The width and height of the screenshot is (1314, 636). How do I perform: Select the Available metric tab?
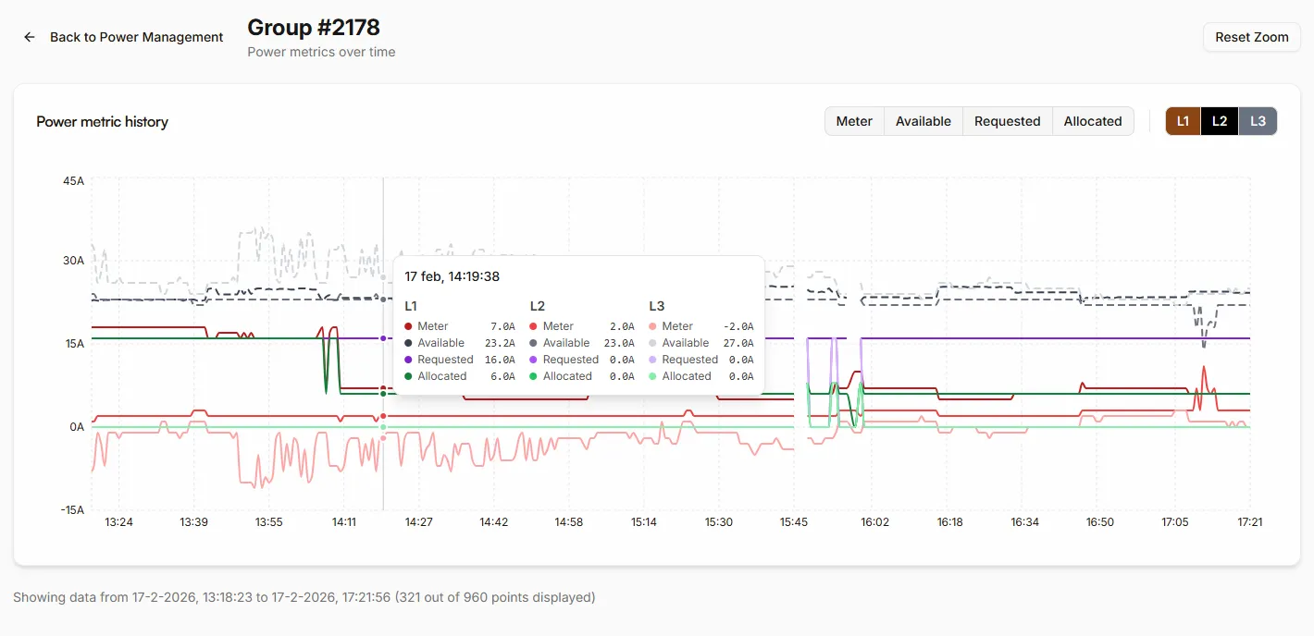click(923, 120)
